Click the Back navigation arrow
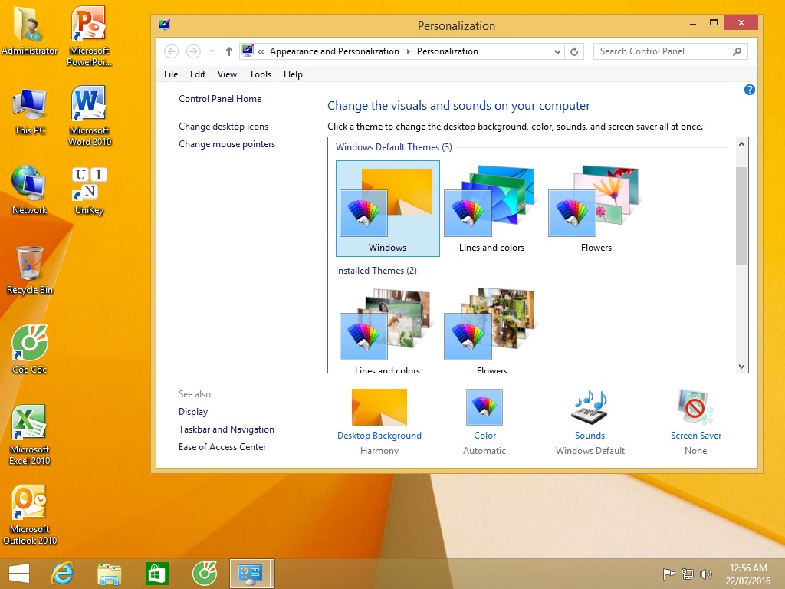785x589 pixels. click(x=171, y=51)
